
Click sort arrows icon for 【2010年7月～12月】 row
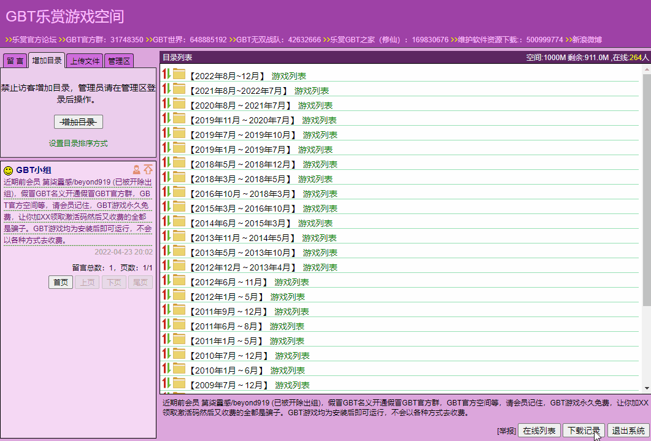click(166, 353)
